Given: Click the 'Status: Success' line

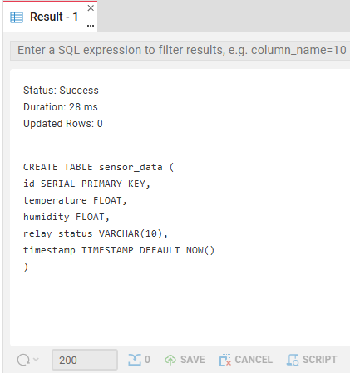Looking at the screenshot, I should [x=61, y=91].
